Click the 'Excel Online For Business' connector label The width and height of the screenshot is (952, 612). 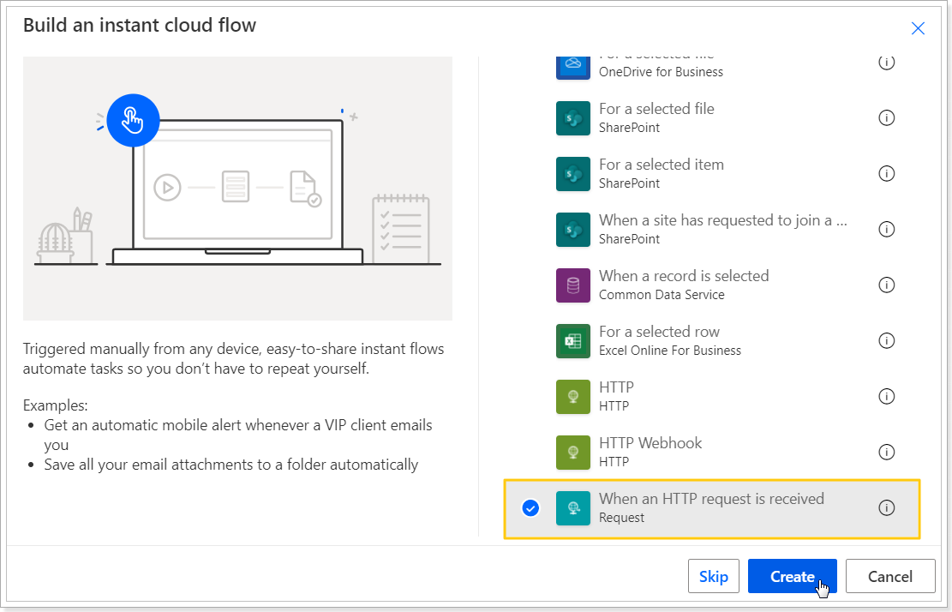670,351
